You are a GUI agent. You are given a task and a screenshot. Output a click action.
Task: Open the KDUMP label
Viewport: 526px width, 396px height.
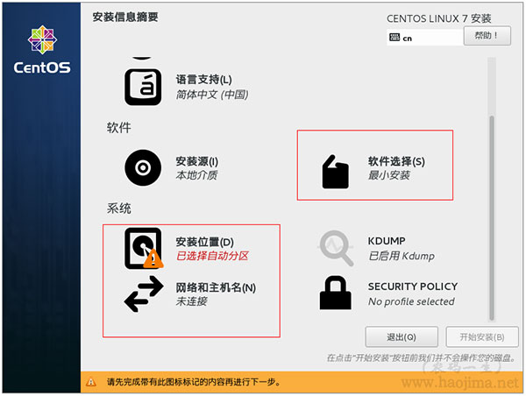(x=387, y=241)
